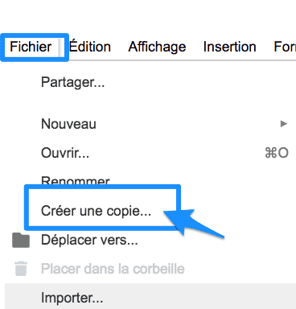Open the Affichage menu
Screen dimensions: 296x309
click(x=157, y=47)
